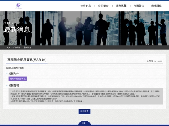Click the 惠理基金配息資訊(MAR-04) heading
Image resolution: width=169 pixels, height=126 pixels.
coord(27,60)
